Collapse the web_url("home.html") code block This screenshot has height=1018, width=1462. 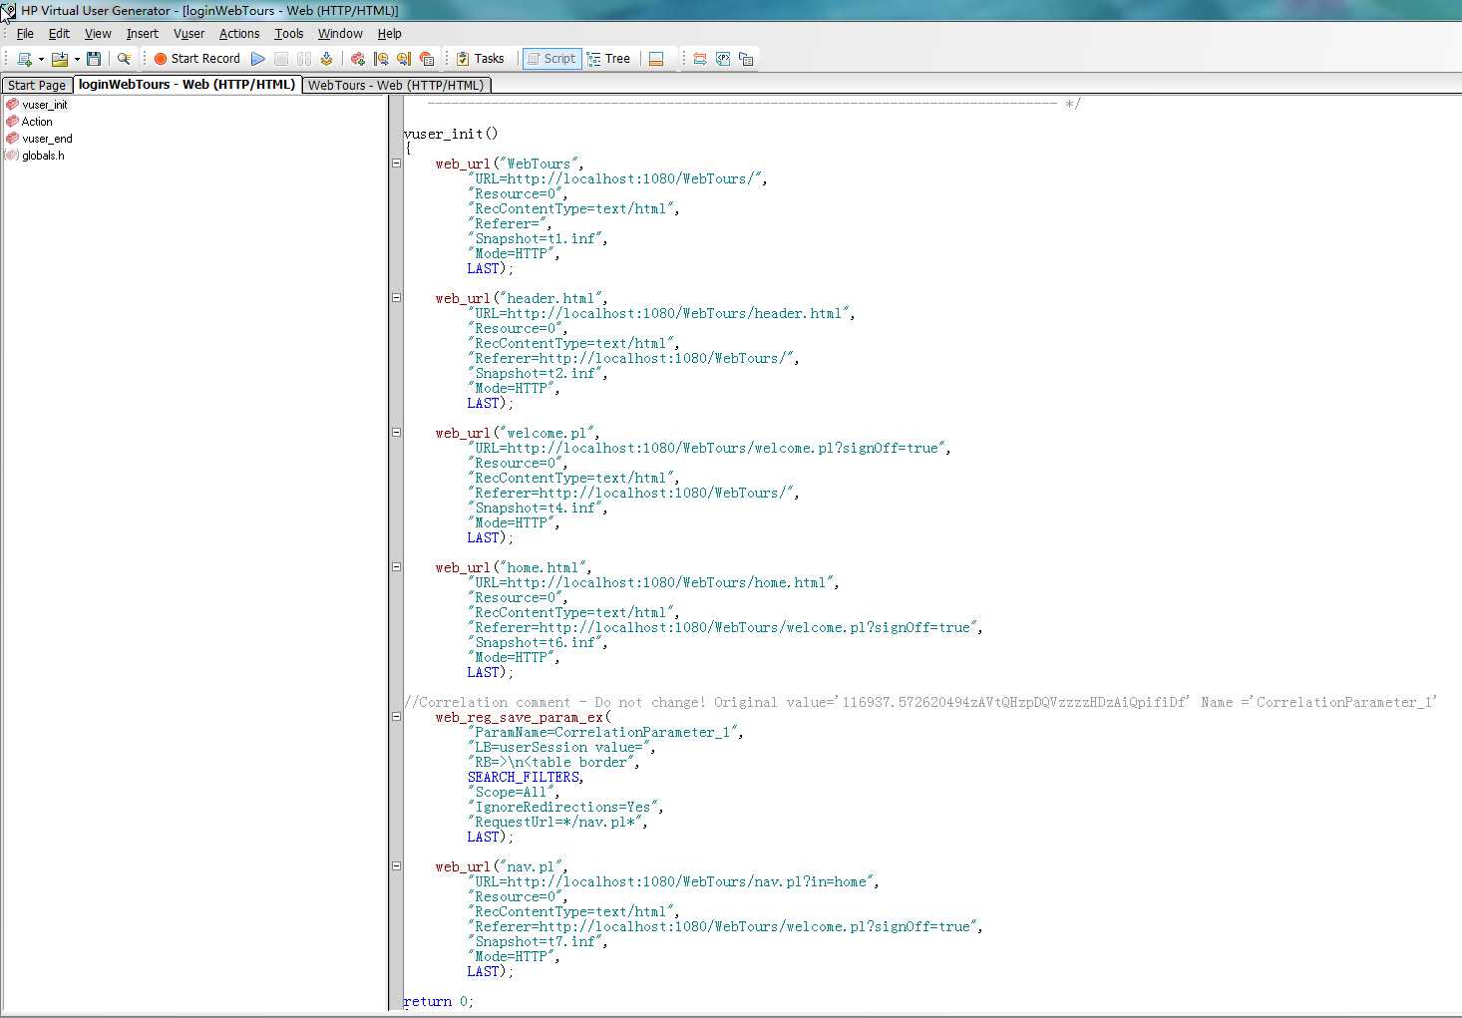pos(396,567)
